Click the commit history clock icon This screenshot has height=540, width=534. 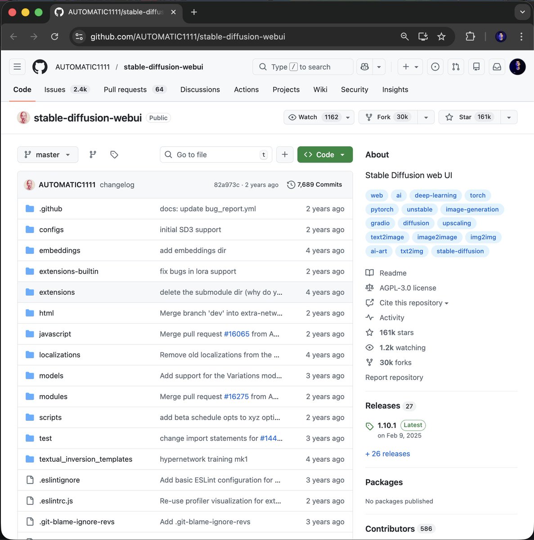291,184
